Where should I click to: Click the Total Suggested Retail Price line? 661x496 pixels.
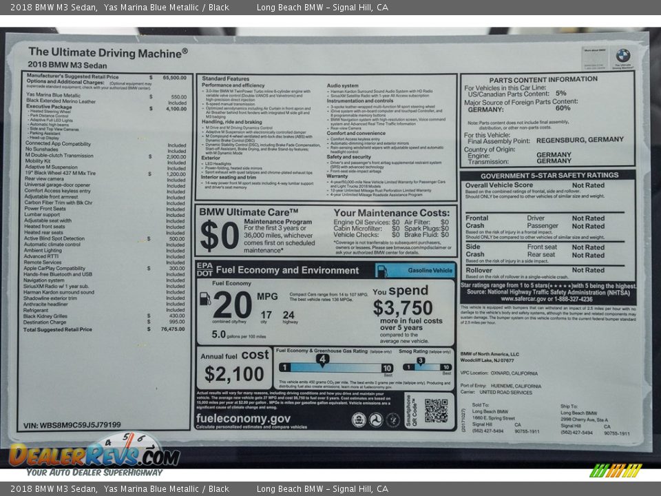coord(103,329)
